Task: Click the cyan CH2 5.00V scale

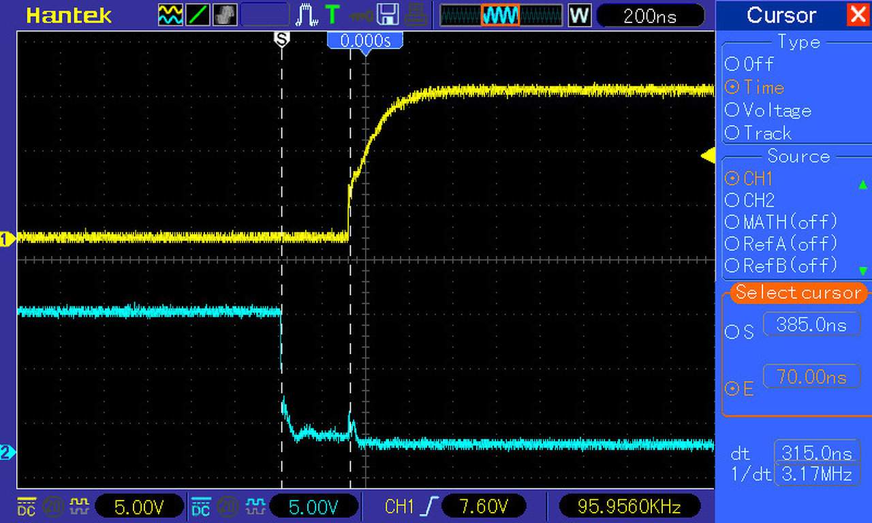Action: point(313,506)
